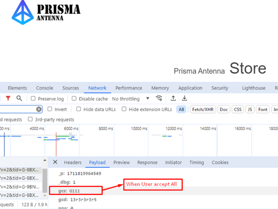Screen dimensions: 278x209
Task: Close the request details panel
Action: 55,162
